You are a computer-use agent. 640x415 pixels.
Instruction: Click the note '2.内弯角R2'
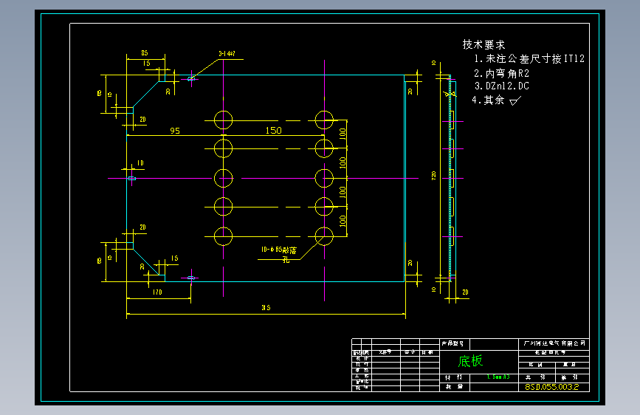(x=501, y=74)
